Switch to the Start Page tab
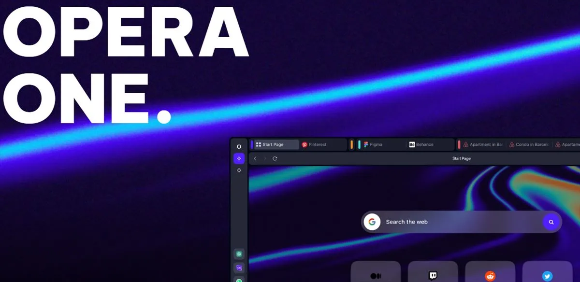This screenshot has width=580, height=282. [276, 144]
